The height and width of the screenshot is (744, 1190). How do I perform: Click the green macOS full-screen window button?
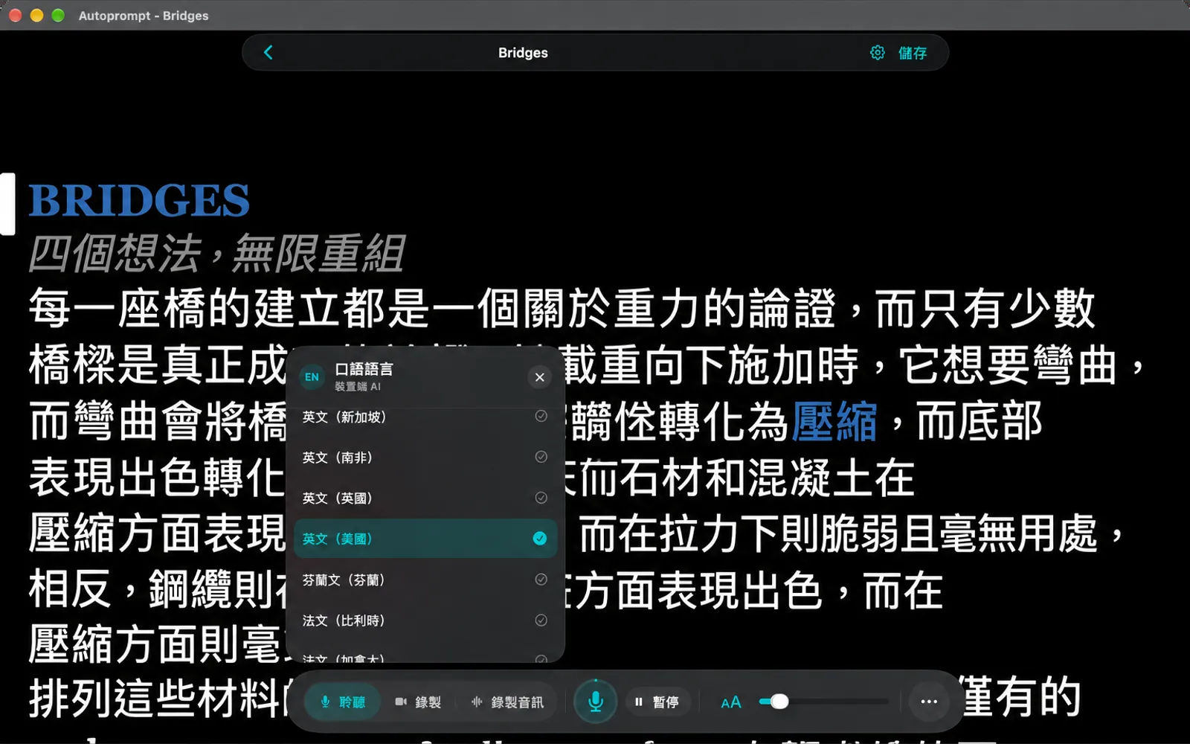[58, 16]
